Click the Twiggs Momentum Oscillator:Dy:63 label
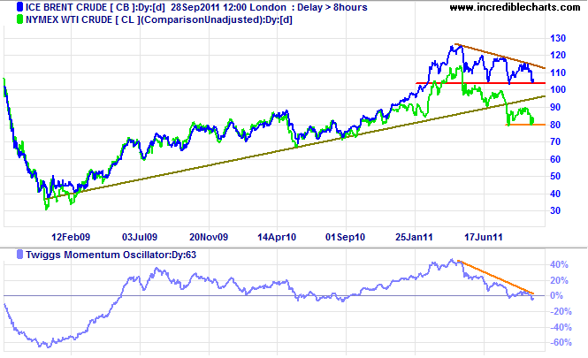The width and height of the screenshot is (588, 358). (x=111, y=255)
